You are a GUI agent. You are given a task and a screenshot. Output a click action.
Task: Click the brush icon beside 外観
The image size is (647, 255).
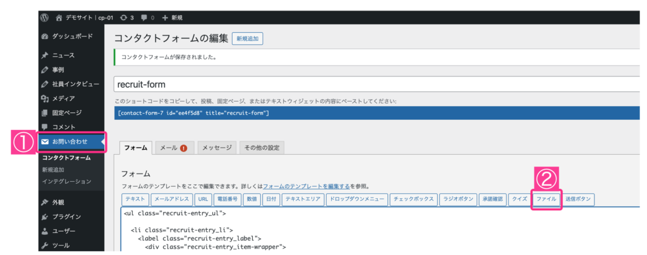[x=45, y=203]
